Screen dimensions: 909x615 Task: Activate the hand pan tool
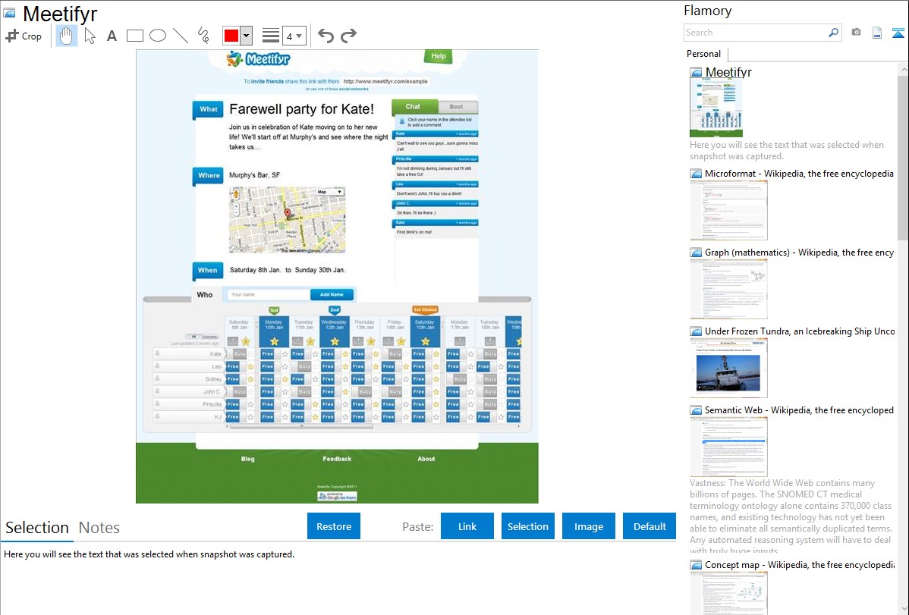tap(66, 36)
